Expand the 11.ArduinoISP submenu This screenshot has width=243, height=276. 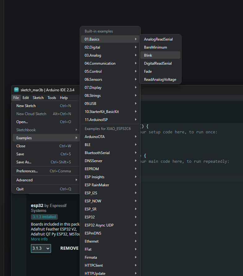click(x=110, y=120)
